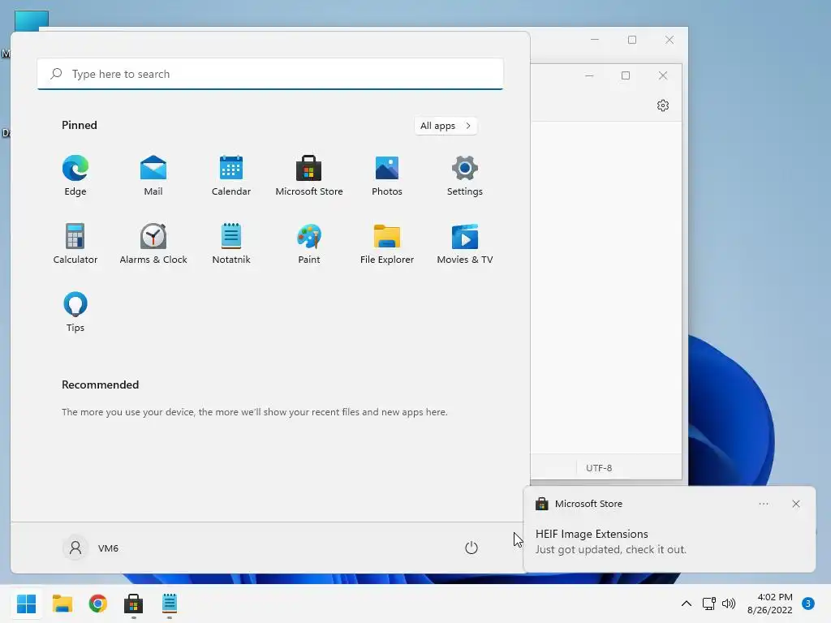
Task: Close the rear background window
Action: pos(670,40)
